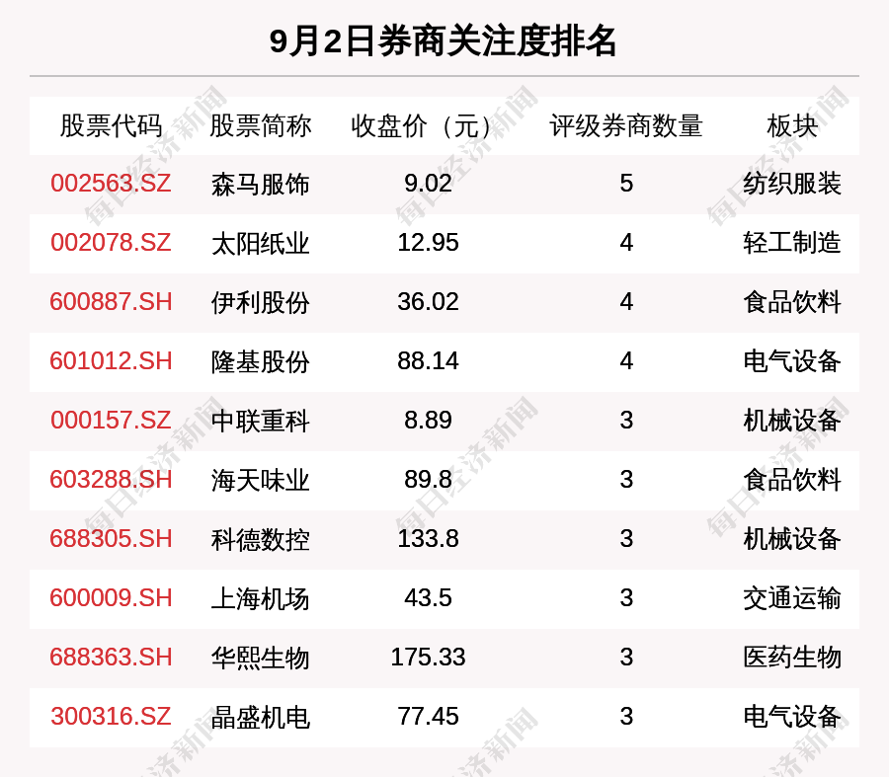The height and width of the screenshot is (777, 889).
Task: Click broker count 3 in 上海机场 row
Action: coord(626,598)
